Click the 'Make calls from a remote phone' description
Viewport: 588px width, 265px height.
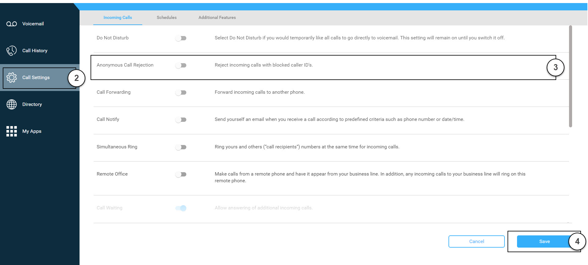[x=370, y=177]
